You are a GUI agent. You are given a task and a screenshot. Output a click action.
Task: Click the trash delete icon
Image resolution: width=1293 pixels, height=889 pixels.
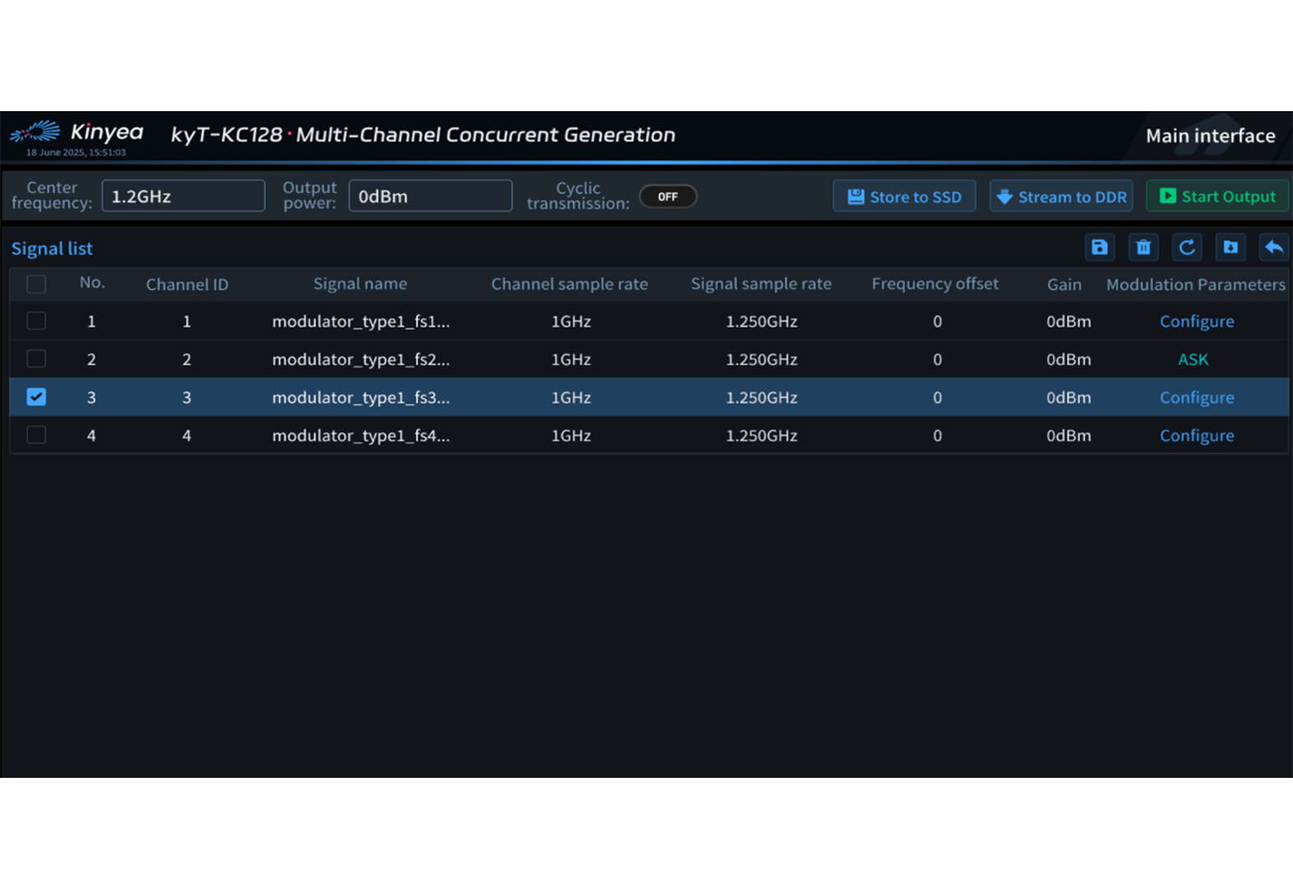1143,247
